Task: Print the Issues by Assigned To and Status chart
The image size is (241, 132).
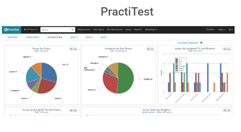Action: (71, 110)
